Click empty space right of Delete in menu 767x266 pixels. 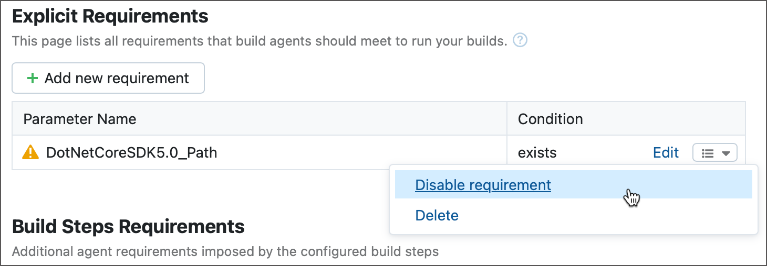(604, 215)
